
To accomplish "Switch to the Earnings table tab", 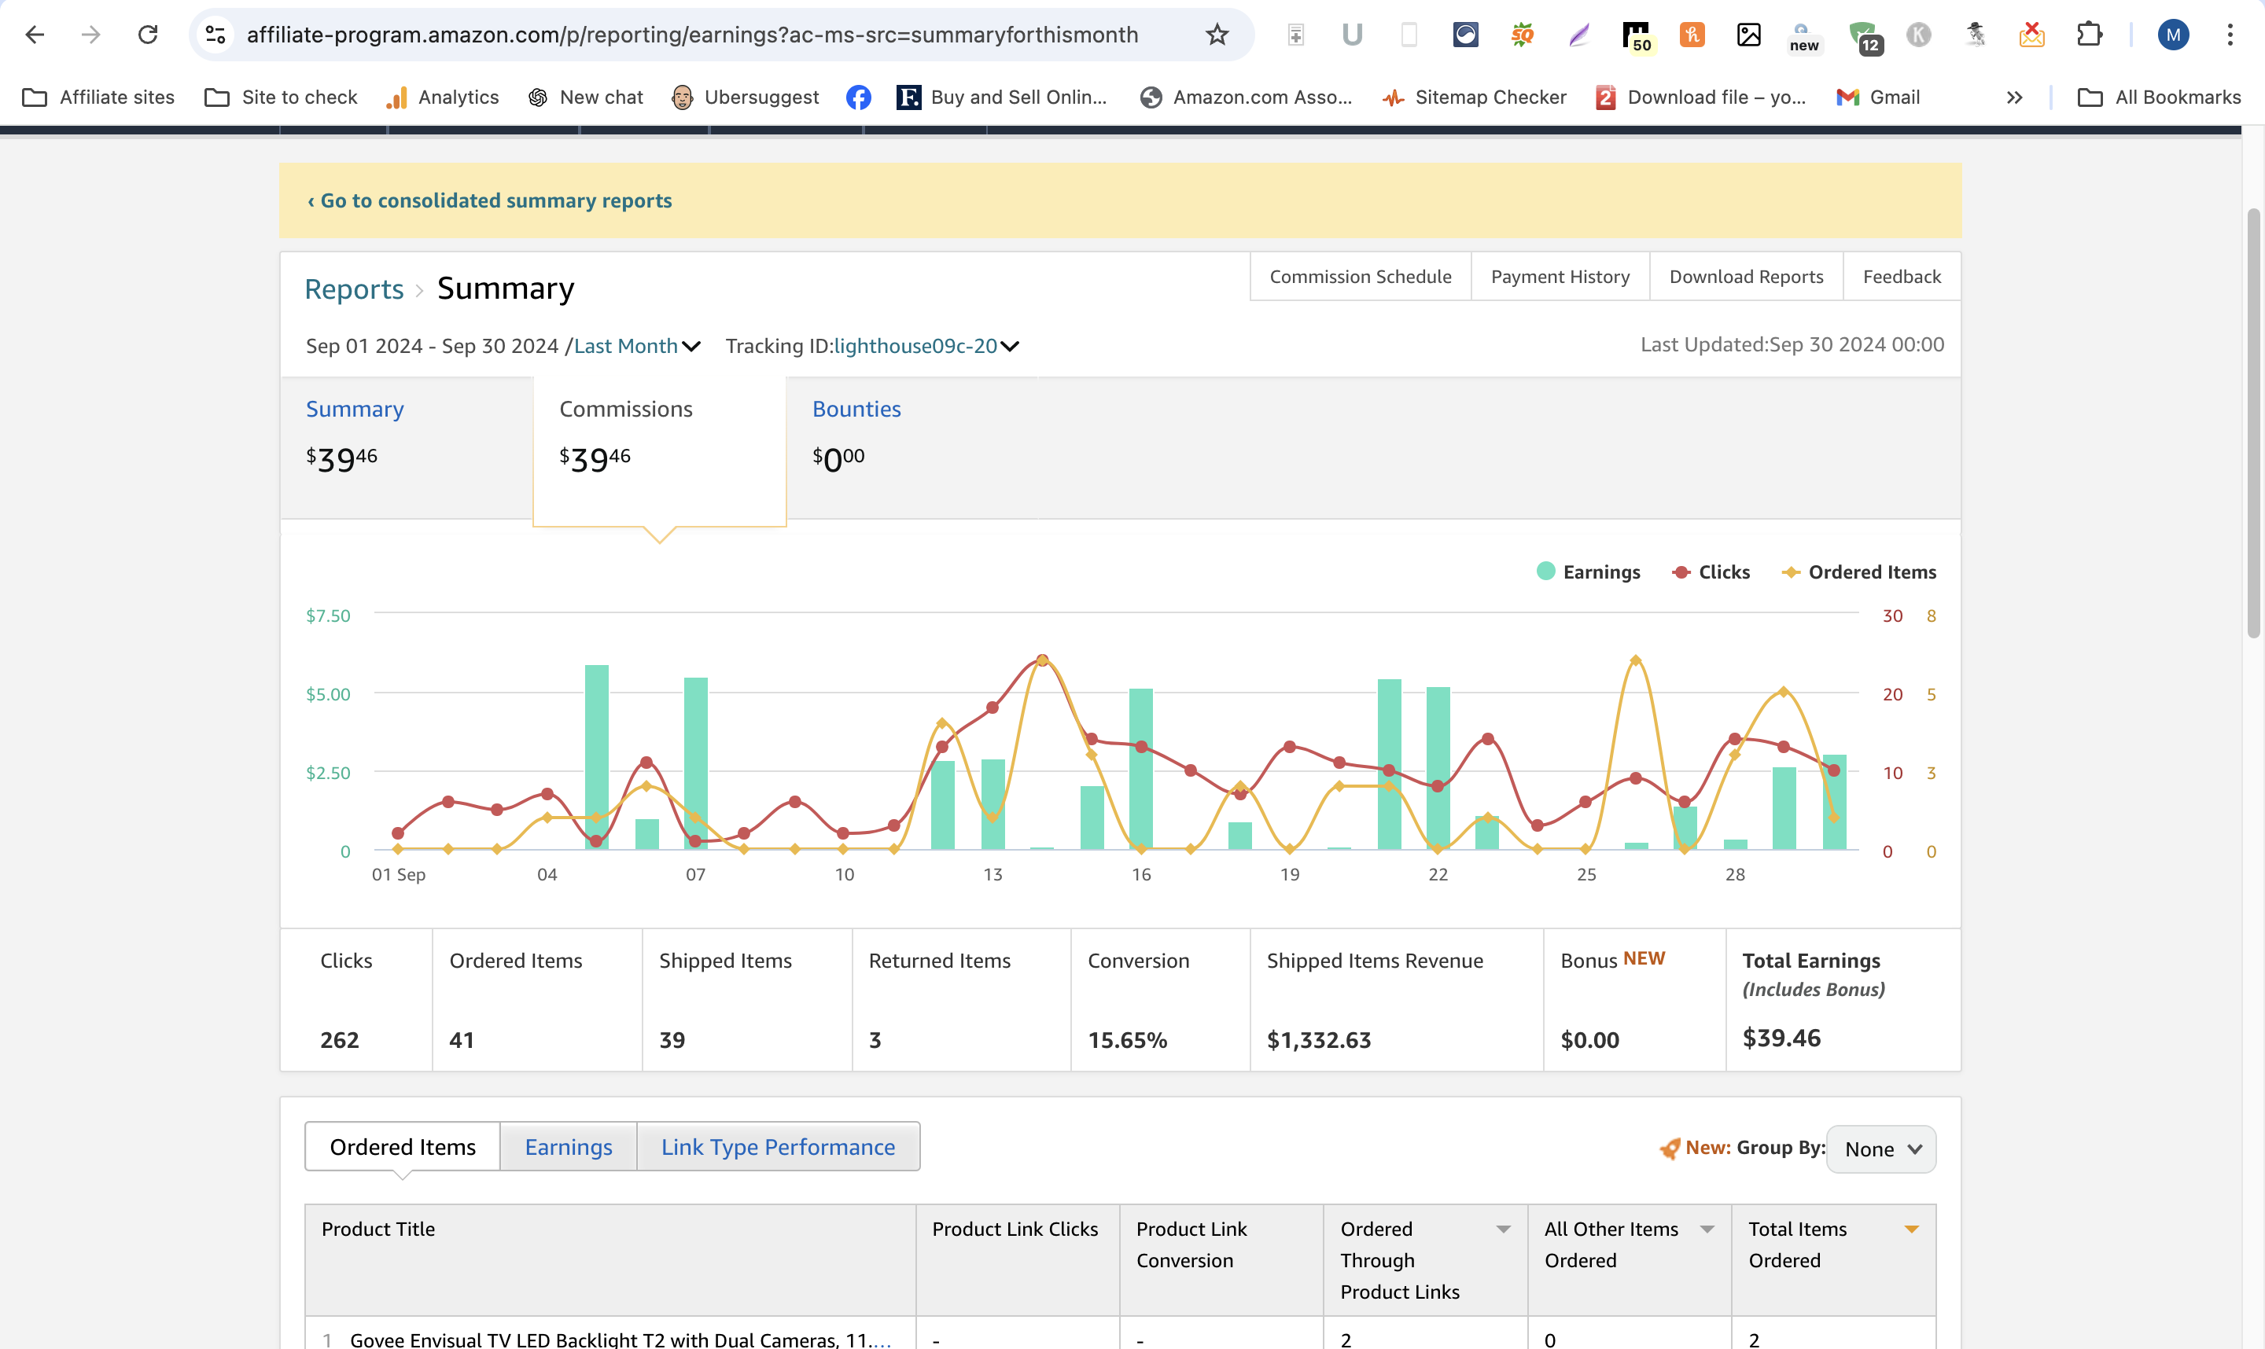I will click(569, 1146).
